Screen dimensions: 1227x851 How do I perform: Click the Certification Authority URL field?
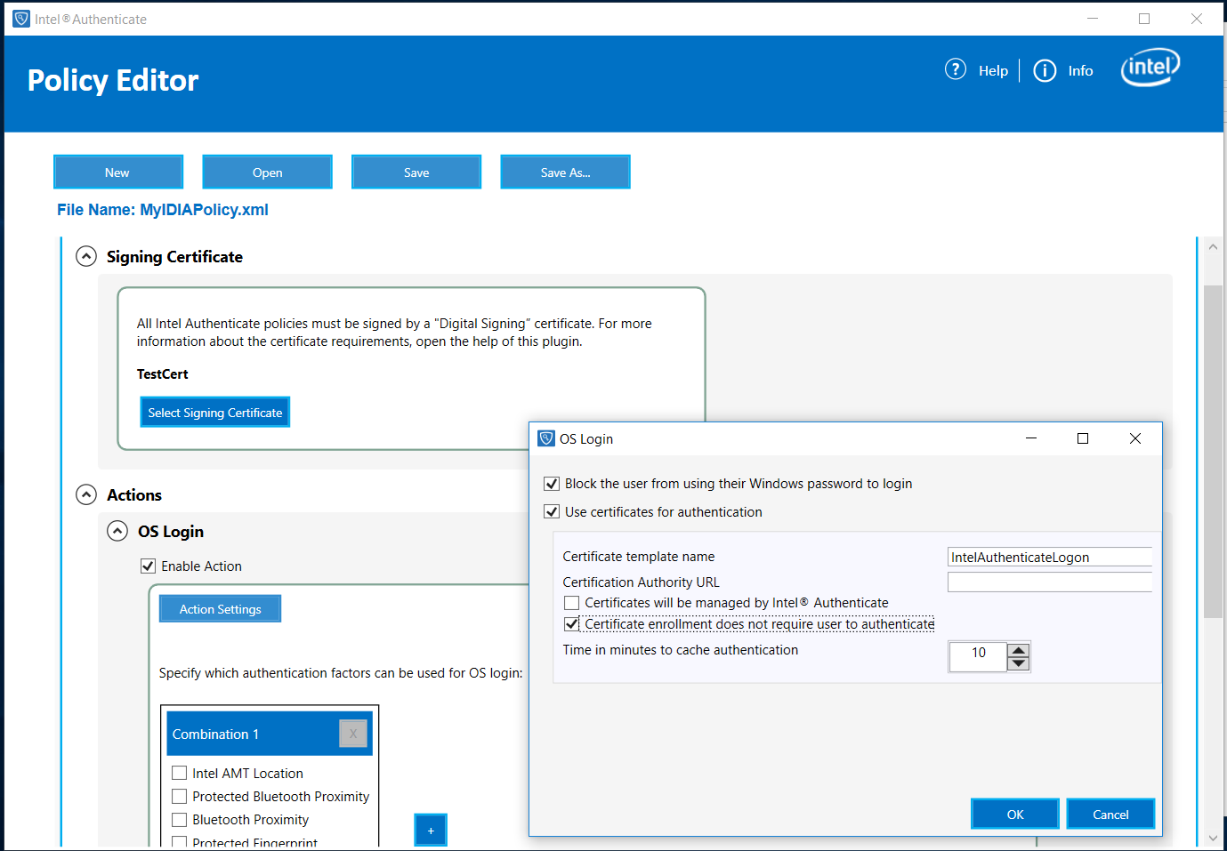pos(1049,582)
